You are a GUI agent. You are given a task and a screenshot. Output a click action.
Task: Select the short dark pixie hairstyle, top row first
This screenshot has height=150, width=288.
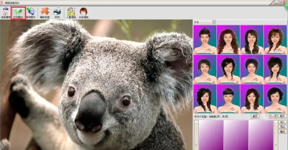tap(205, 40)
